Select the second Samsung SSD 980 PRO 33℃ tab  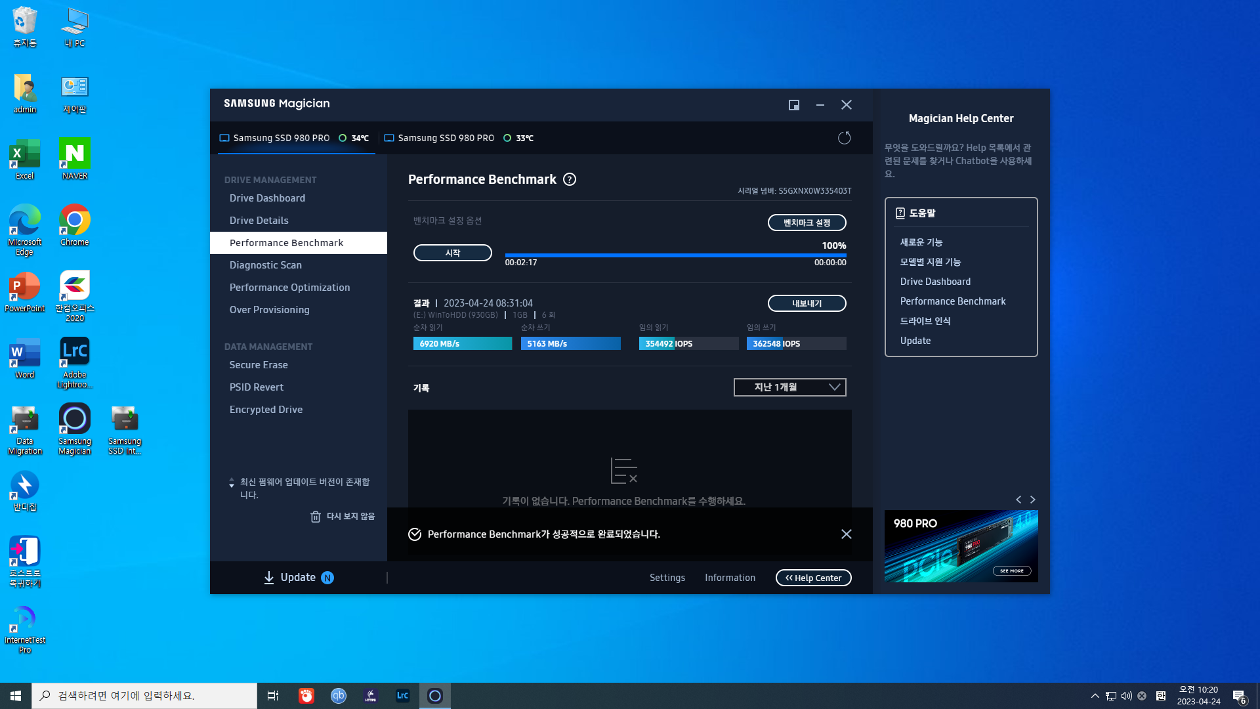point(459,138)
